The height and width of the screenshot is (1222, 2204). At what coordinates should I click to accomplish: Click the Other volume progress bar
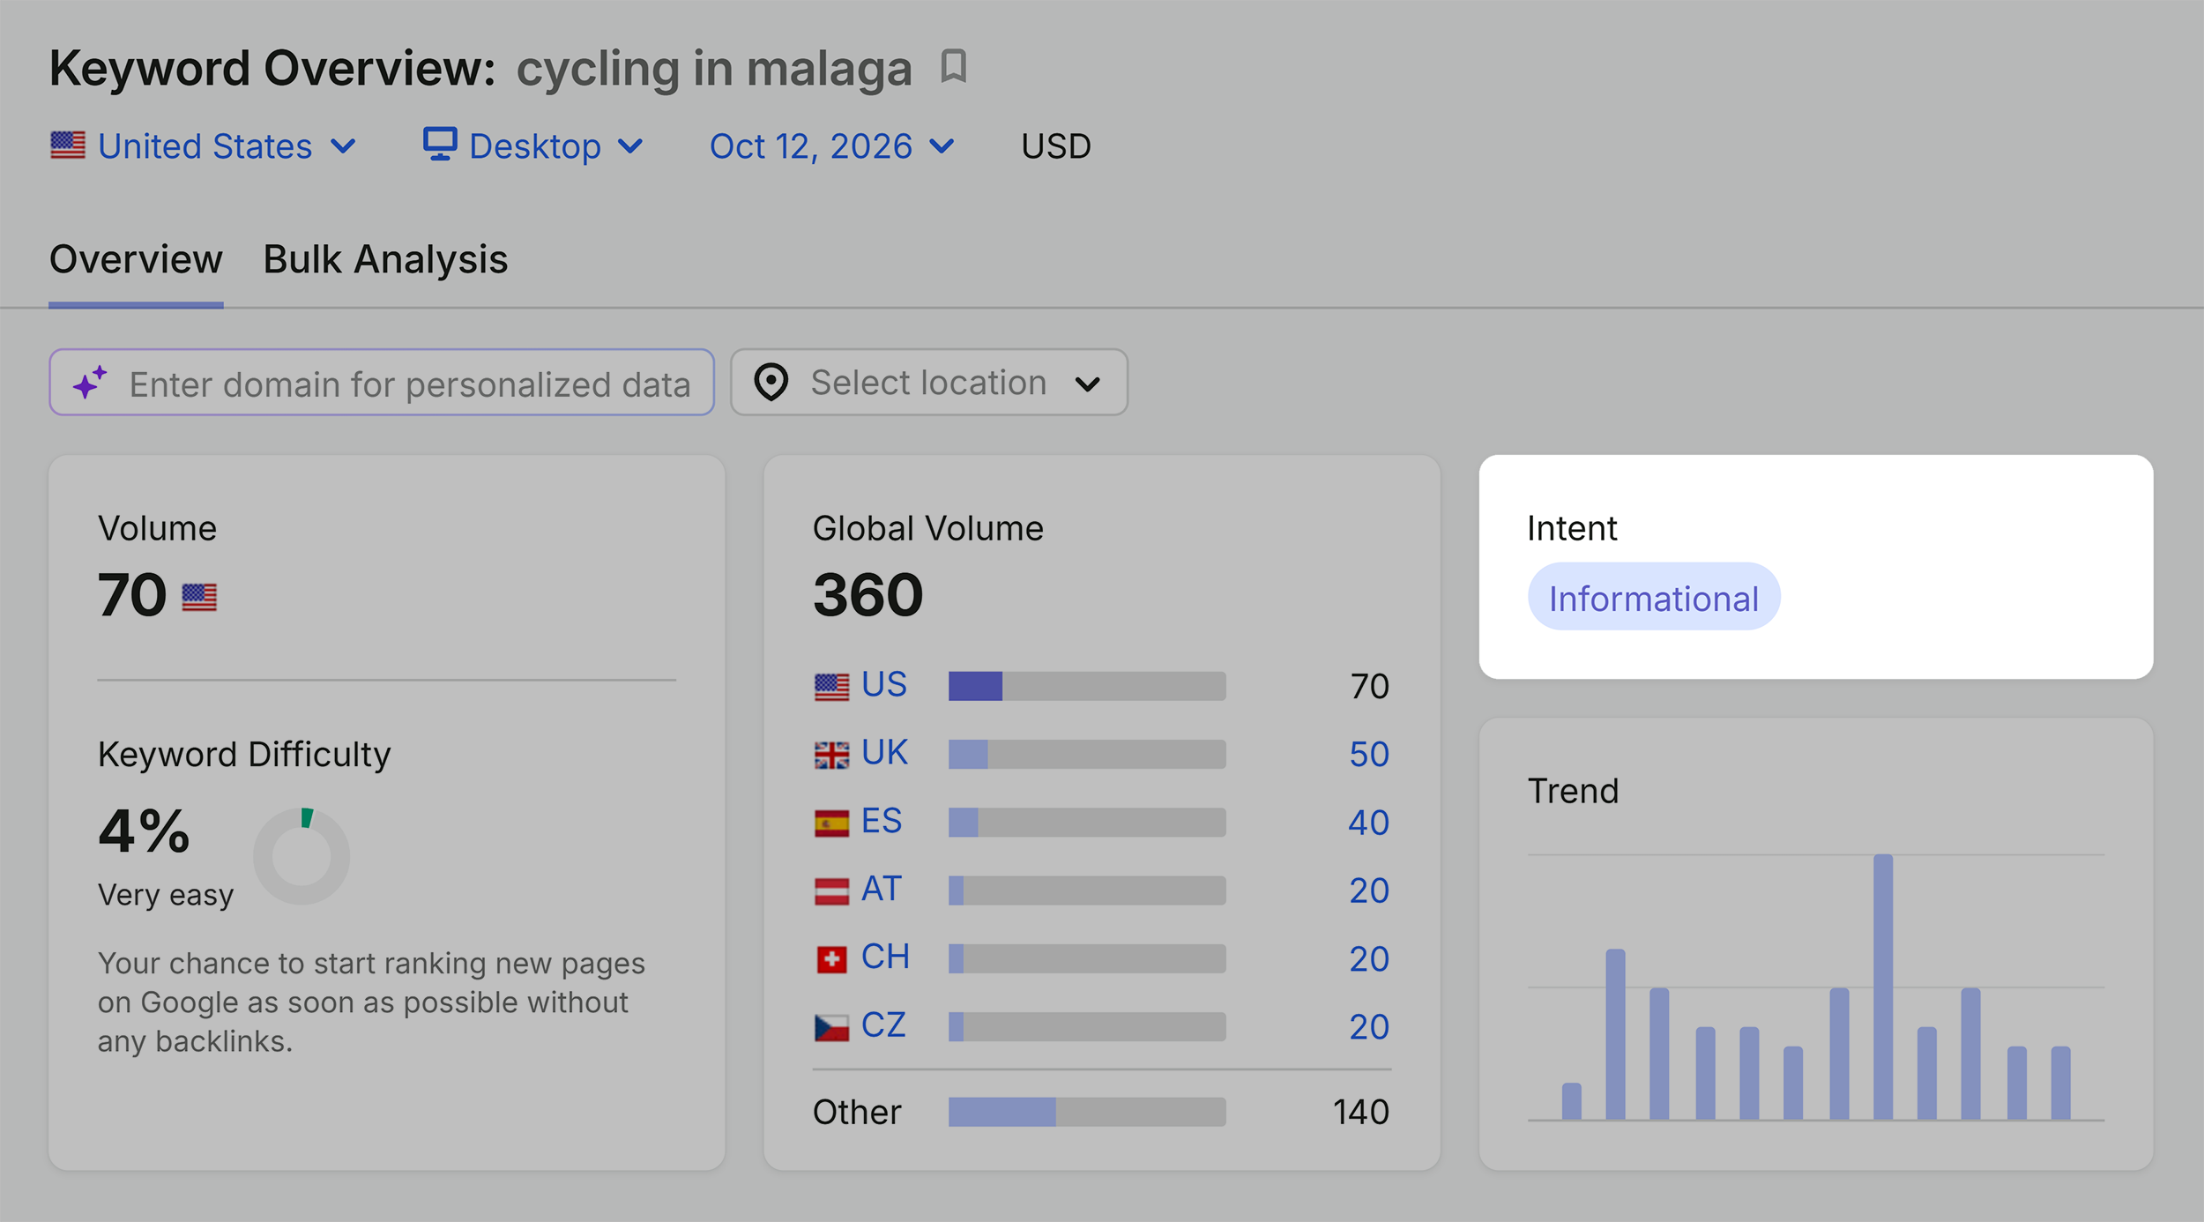[x=1087, y=1112]
